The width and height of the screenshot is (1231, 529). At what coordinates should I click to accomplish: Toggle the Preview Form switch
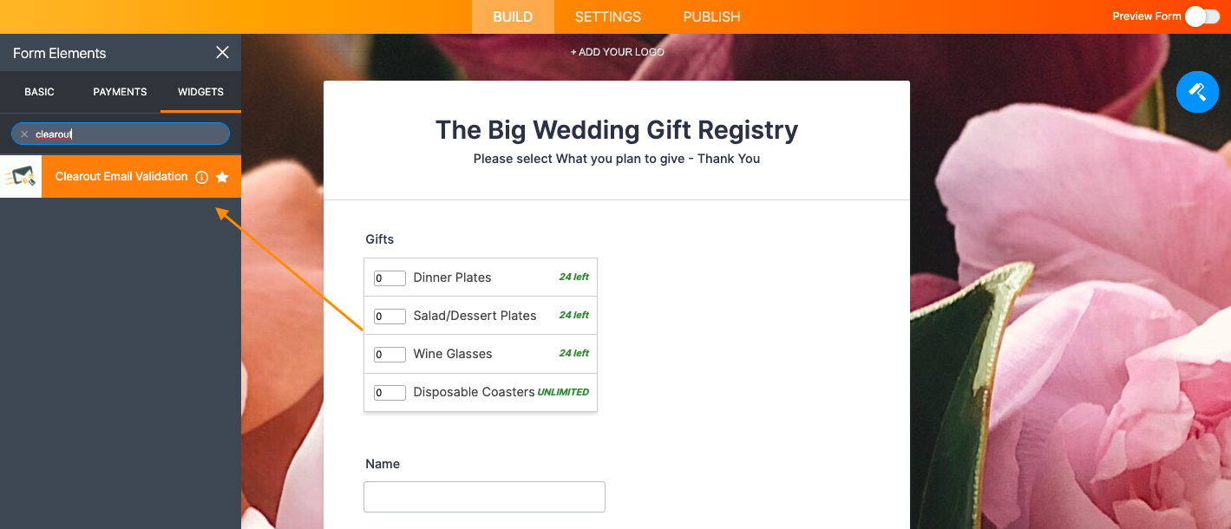1202,16
